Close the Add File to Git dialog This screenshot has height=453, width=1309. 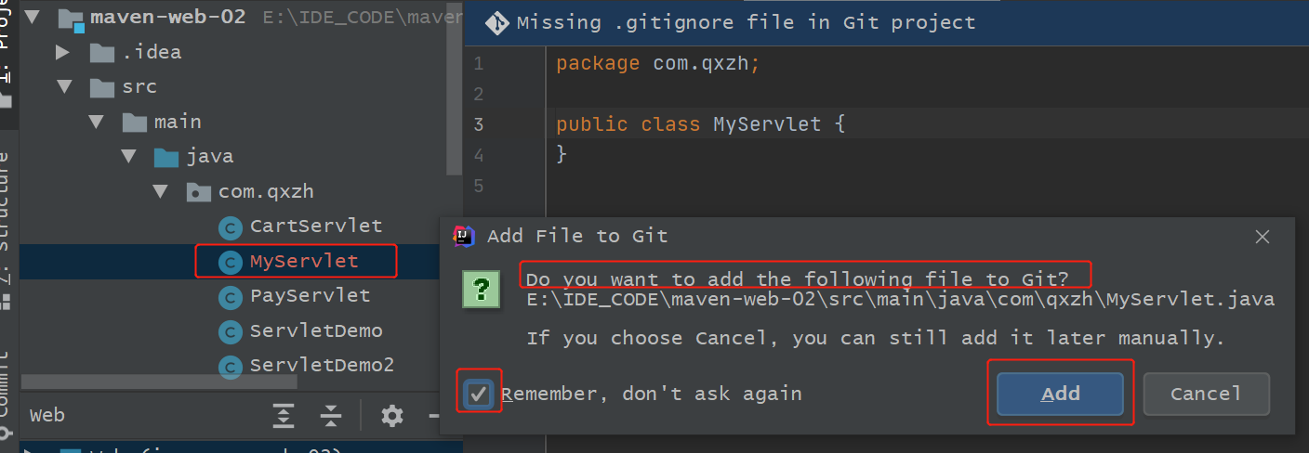pos(1262,237)
